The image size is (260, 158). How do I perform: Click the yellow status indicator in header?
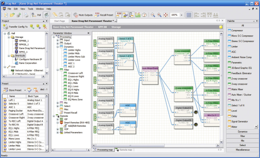coord(221,27)
